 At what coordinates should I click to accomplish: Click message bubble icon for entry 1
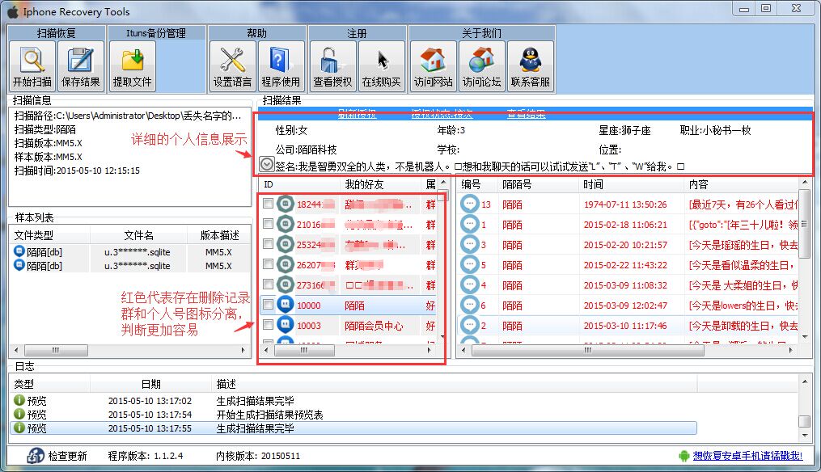click(x=470, y=225)
